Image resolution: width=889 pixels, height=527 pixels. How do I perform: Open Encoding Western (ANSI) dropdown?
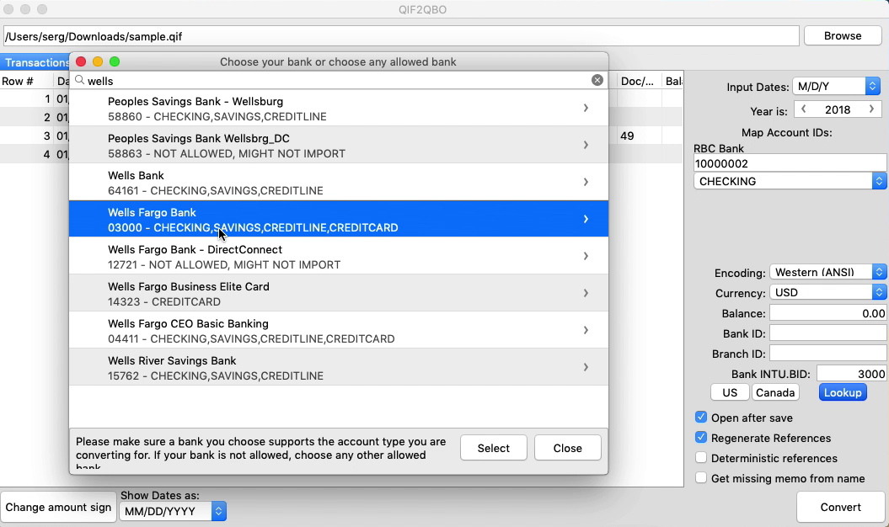pos(827,272)
